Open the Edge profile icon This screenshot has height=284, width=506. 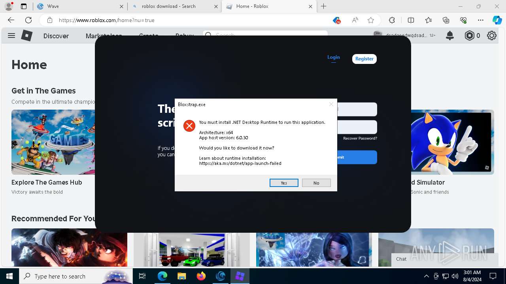point(9,6)
